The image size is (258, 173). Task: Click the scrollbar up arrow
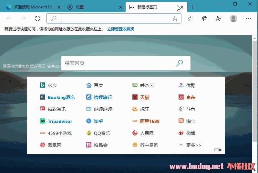(254, 38)
